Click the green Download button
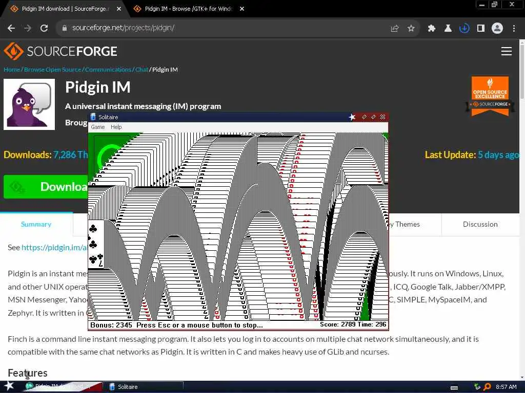The image size is (525, 393). pyautogui.click(x=46, y=187)
